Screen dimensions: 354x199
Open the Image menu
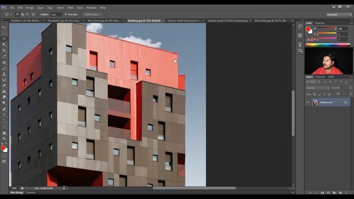point(30,8)
